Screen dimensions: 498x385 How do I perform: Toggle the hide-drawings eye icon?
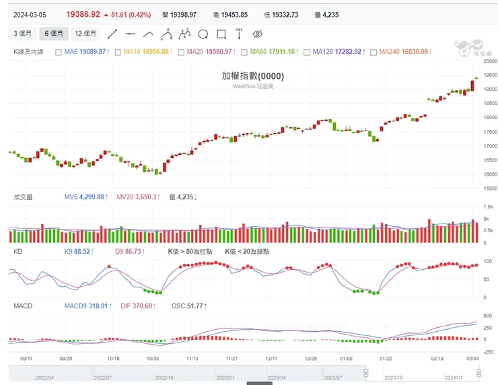tap(258, 34)
